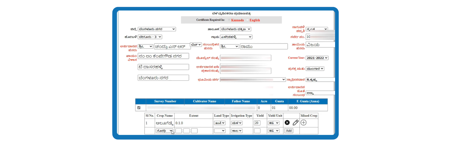The height and width of the screenshot is (150, 452).
Task: Click address input field containing ಬೆಂಗಳೂರು ನಗರ
Action: [163, 78]
